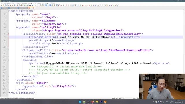Screen dimensions: 185x104
Task: Toggle the indent guide toolbar button
Action: 50,5
